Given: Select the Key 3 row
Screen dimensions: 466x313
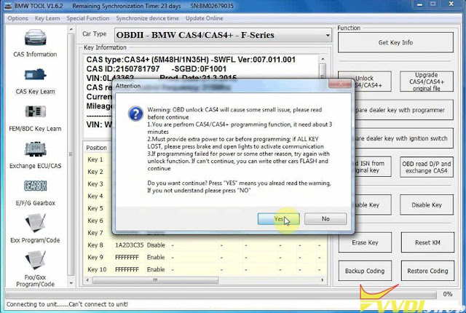Looking at the screenshot, I should click(98, 184).
